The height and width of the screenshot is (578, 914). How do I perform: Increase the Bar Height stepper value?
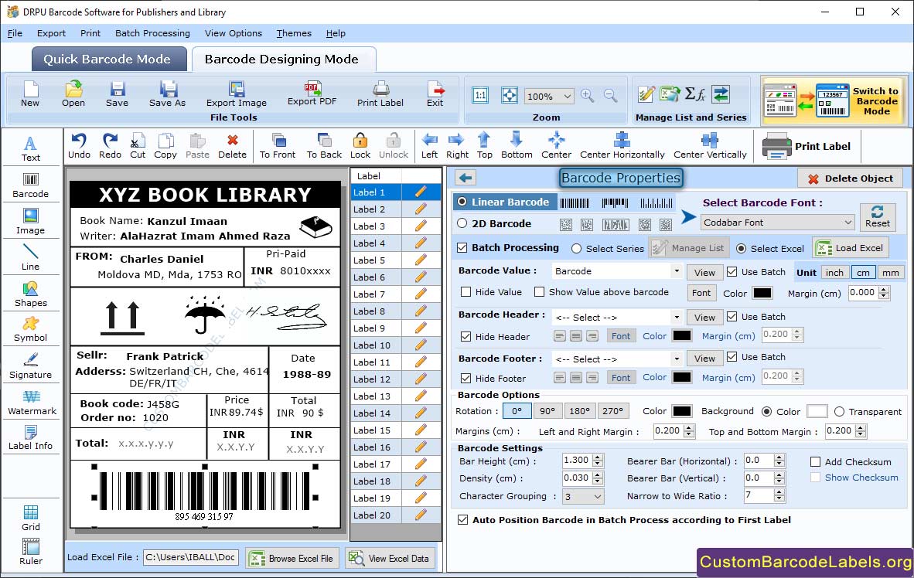[597, 457]
